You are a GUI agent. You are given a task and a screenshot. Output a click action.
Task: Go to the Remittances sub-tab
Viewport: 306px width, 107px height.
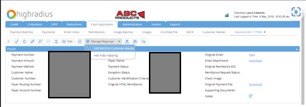pyautogui.click(x=97, y=32)
